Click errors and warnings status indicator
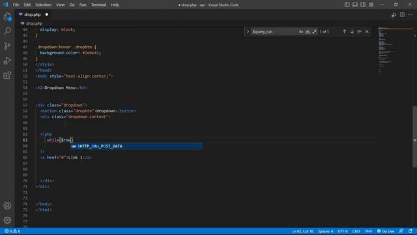Screen dimensions: 417x235 pos(12,231)
